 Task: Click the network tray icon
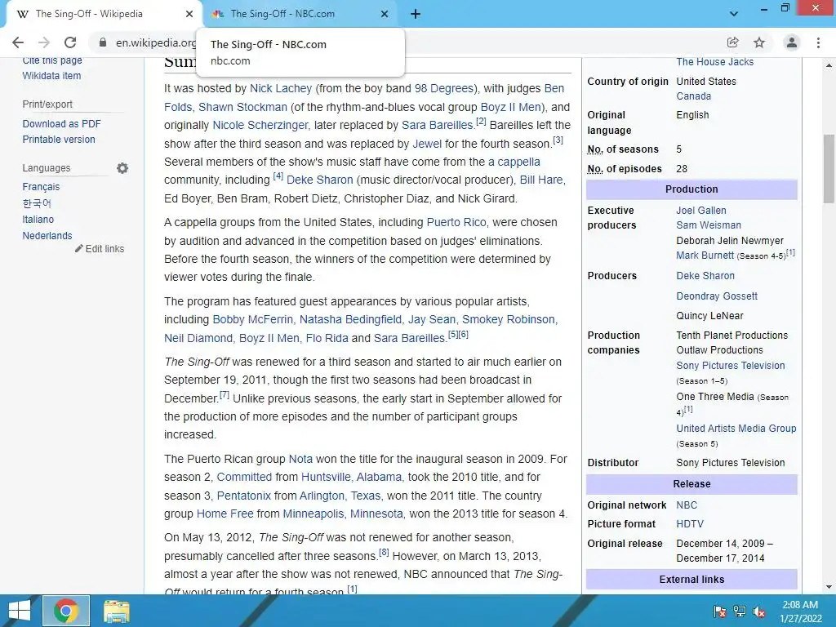tap(740, 611)
